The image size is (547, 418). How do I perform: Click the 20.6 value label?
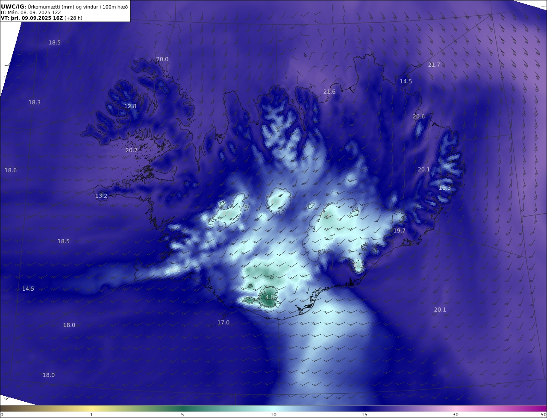[x=419, y=117]
